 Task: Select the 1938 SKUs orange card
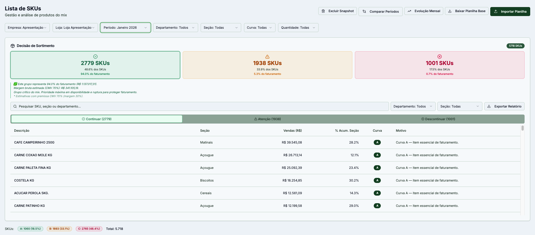pyautogui.click(x=267, y=65)
